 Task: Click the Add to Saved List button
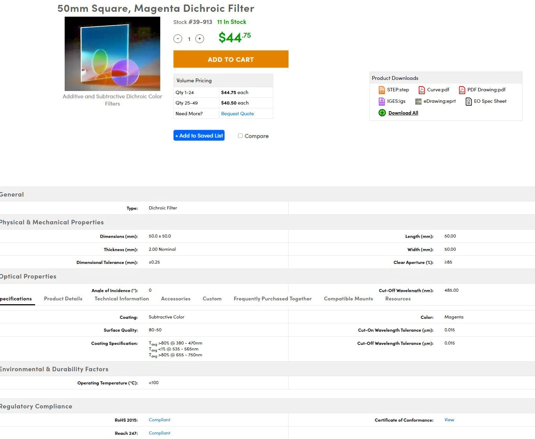tap(199, 135)
